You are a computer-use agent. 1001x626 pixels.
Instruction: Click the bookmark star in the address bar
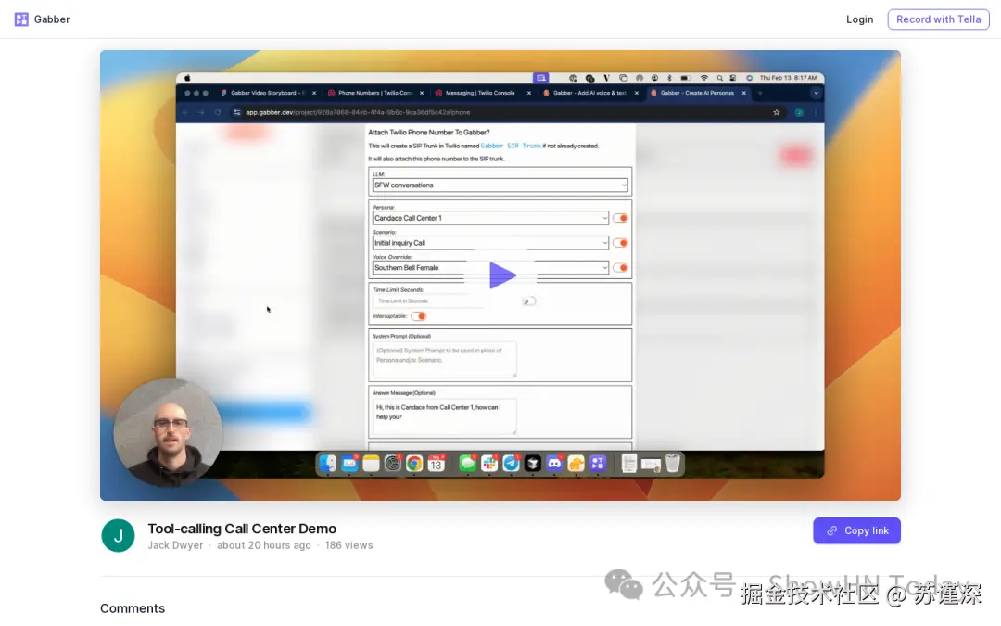pyautogui.click(x=777, y=110)
